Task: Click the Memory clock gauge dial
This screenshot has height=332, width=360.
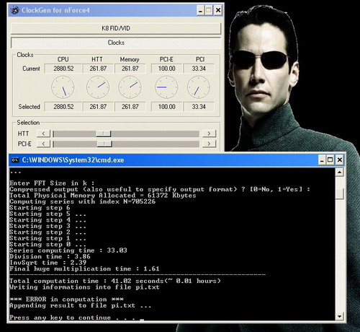Action: pos(130,87)
